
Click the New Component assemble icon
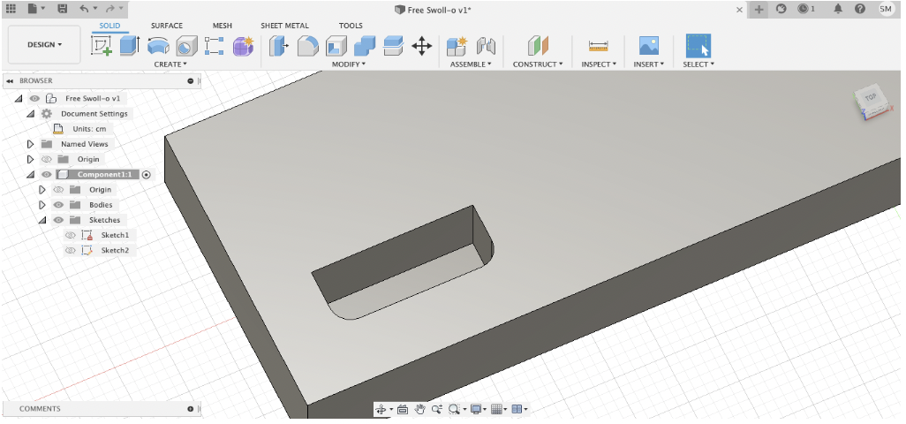tap(457, 46)
